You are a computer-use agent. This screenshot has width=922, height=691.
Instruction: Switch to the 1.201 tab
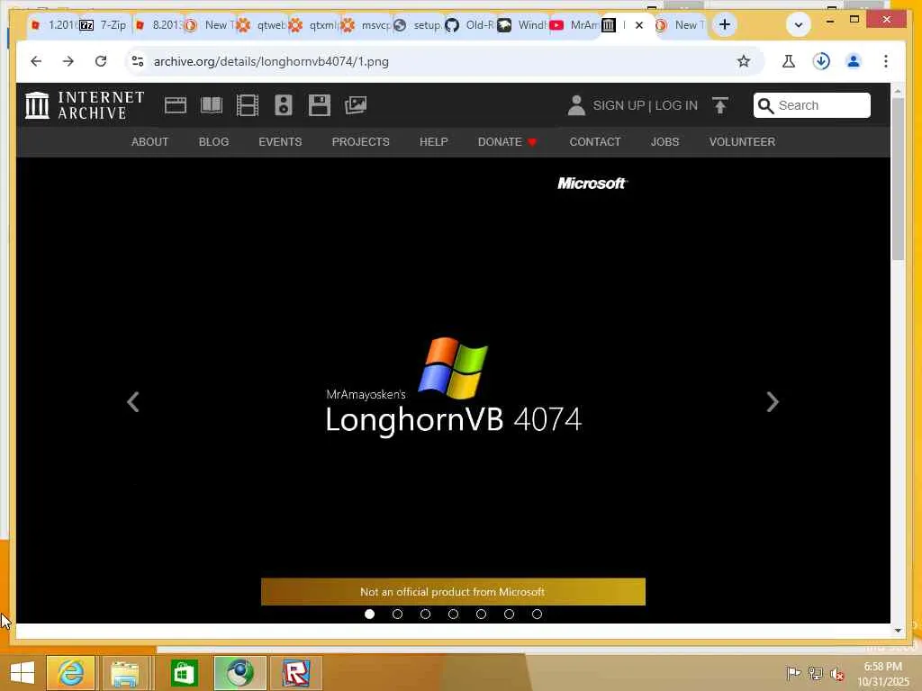point(52,25)
